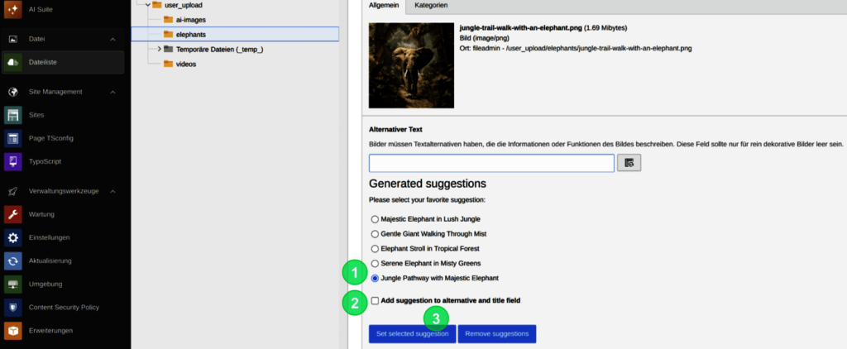Click the videos folder icon
The height and width of the screenshot is (349, 847).
click(x=168, y=65)
